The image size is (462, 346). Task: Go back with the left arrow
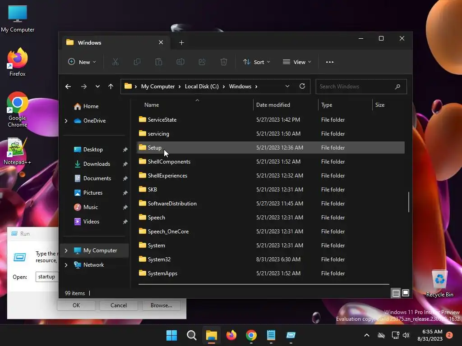point(68,86)
